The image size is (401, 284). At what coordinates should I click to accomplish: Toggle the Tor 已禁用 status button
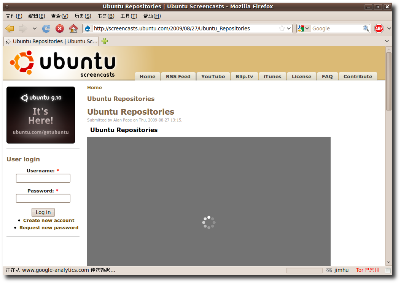(x=368, y=270)
